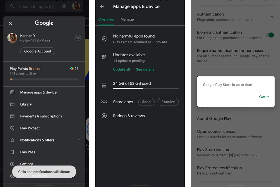Toggle Biometric authentication switch
Image resolution: width=280 pixels, height=187 pixels.
[270, 35]
